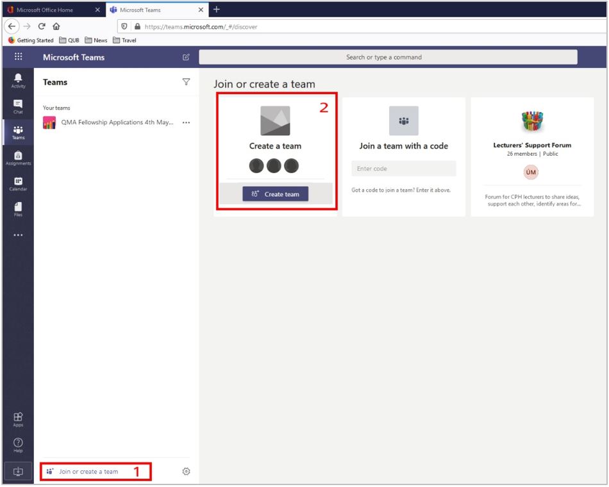Click the new chat compose icon
The image size is (609, 487).
pos(186,57)
